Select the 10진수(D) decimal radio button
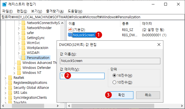185x109 pixels. (x=114, y=82)
